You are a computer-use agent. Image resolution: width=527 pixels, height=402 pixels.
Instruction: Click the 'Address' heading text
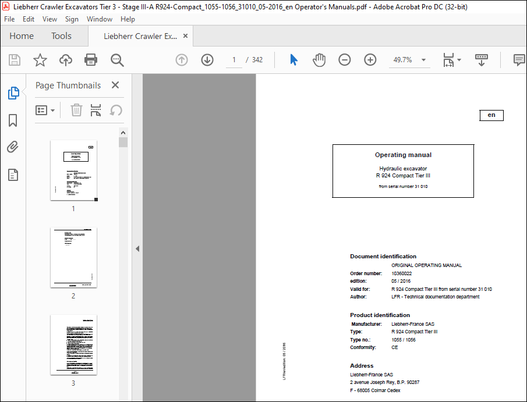click(362, 366)
